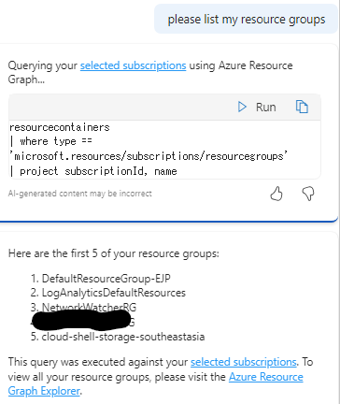Open selected subscriptions link in query message

click(x=134, y=65)
